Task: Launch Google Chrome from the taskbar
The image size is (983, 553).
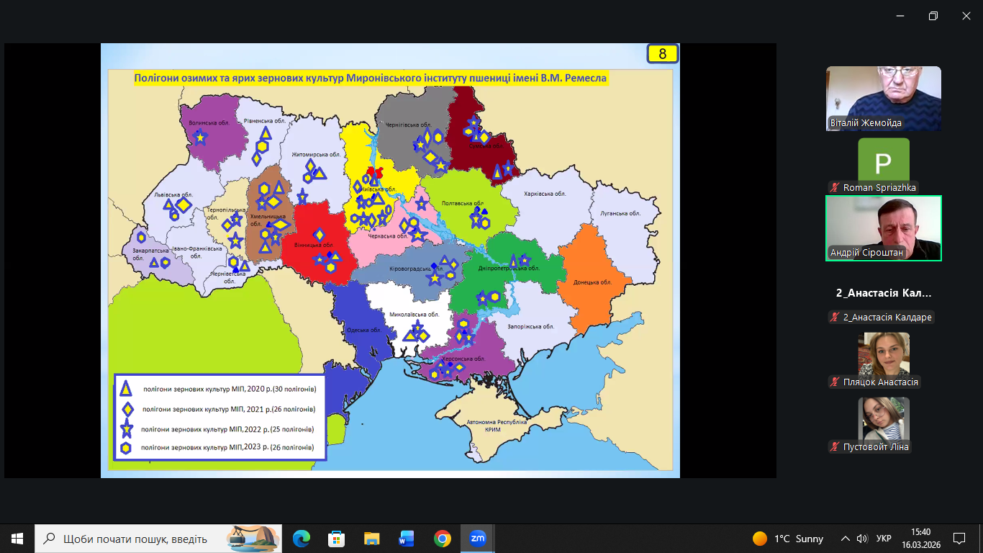Action: point(442,539)
